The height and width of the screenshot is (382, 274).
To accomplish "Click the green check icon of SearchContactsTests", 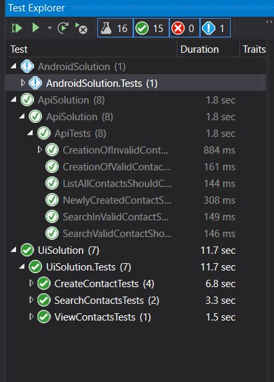I will 44,300.
